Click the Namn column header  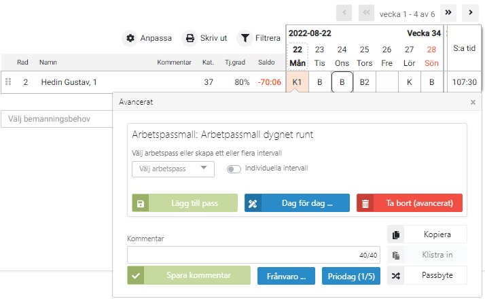pyautogui.click(x=48, y=63)
